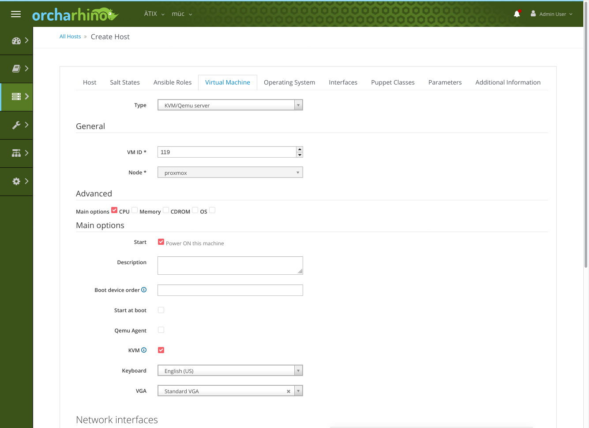Toggle the Main options advanced checkbox
Image resolution: width=589 pixels, height=428 pixels.
(x=114, y=210)
